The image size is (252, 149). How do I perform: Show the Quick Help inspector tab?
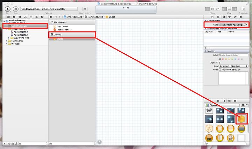(x=218, y=17)
